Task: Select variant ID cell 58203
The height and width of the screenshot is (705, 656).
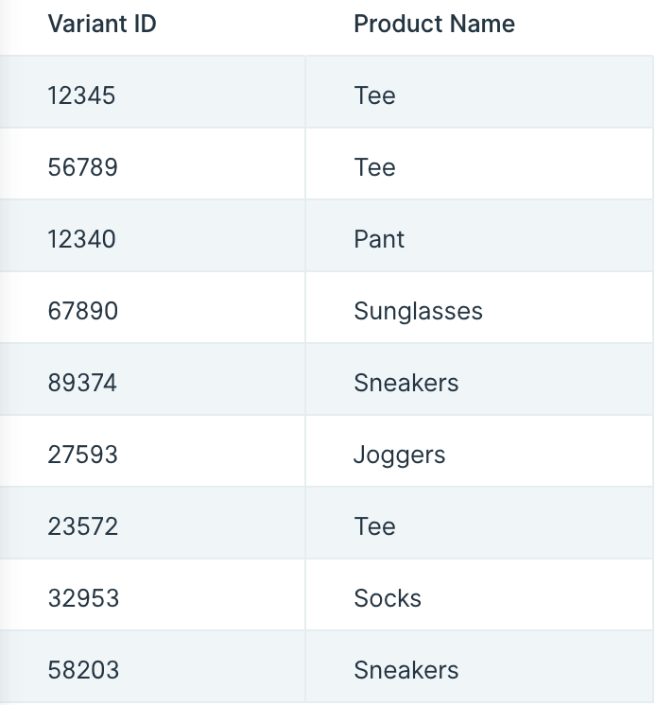Action: [x=152, y=666]
